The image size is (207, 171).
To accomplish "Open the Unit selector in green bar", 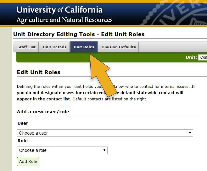I will (203, 57).
